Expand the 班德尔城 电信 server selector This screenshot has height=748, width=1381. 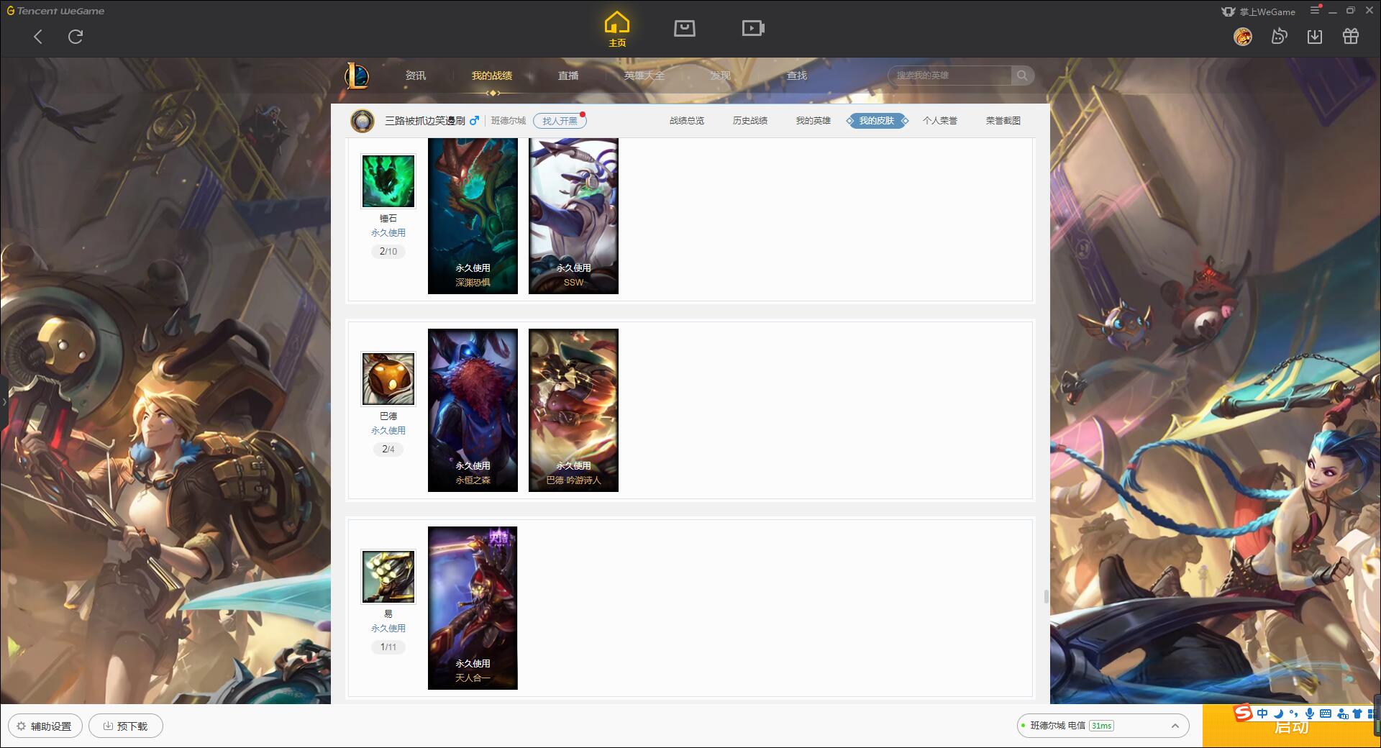click(1102, 726)
